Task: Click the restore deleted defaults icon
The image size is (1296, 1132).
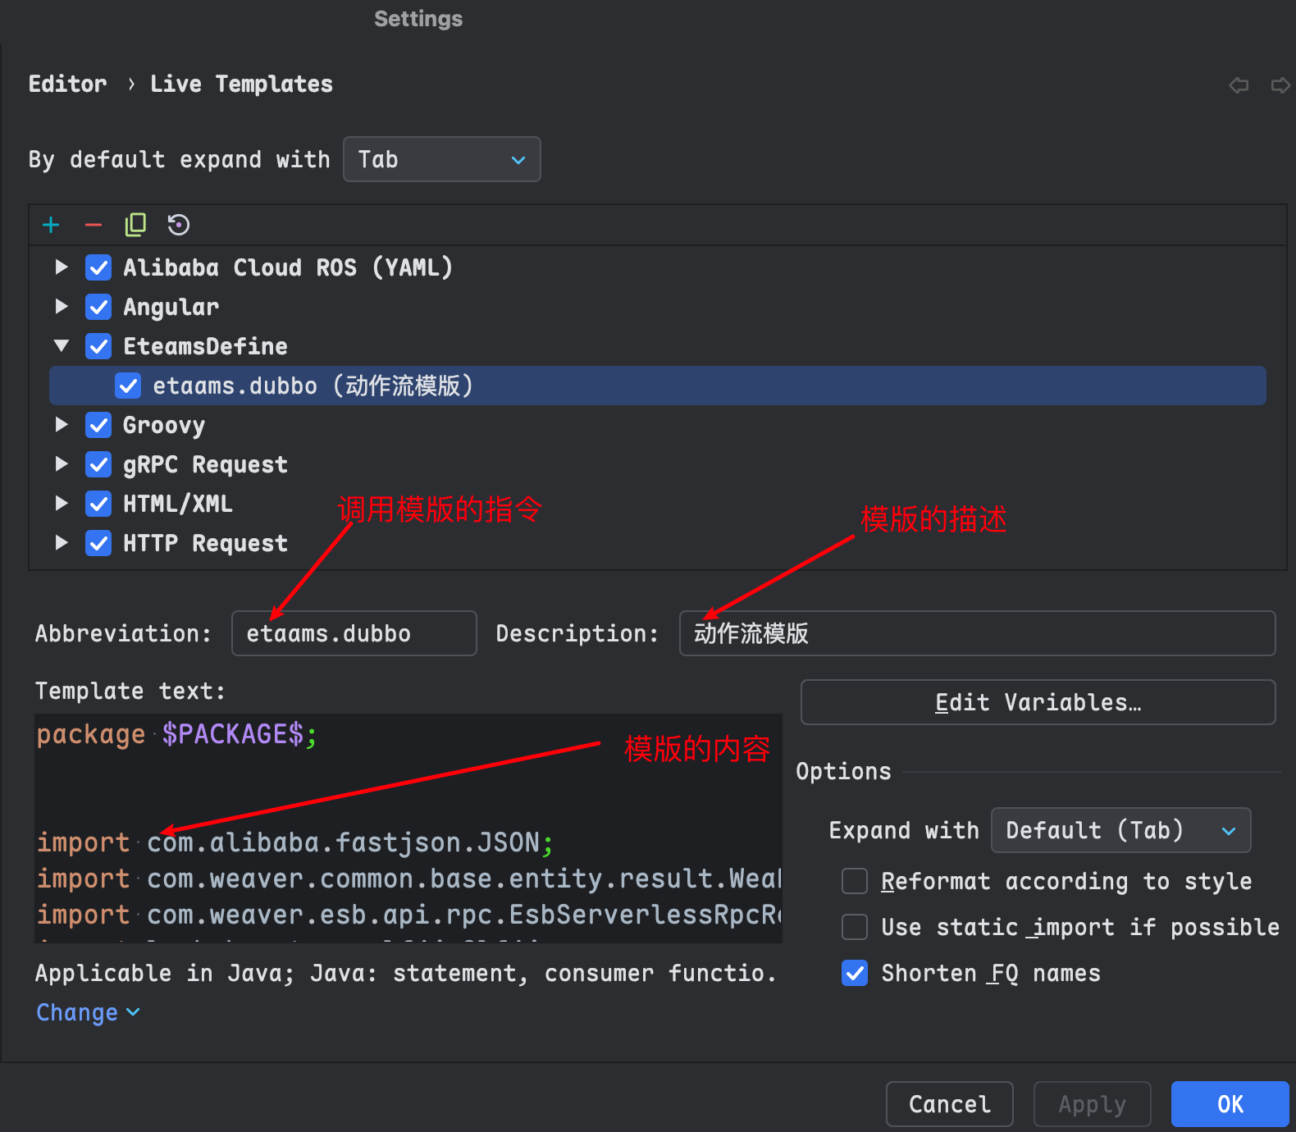Action: (178, 225)
